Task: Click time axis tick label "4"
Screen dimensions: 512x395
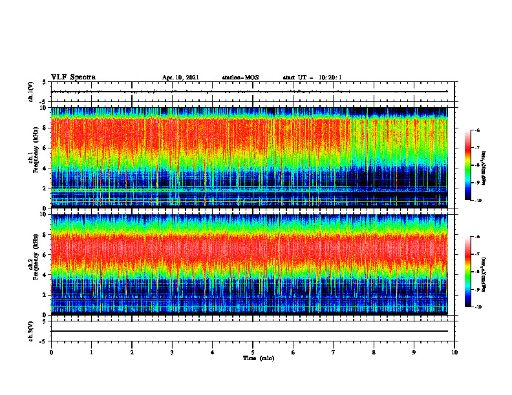Action: [x=213, y=352]
